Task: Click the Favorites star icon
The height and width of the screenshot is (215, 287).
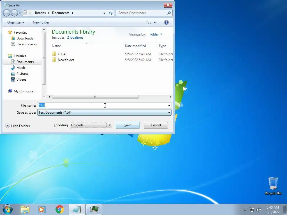Action: (10, 32)
